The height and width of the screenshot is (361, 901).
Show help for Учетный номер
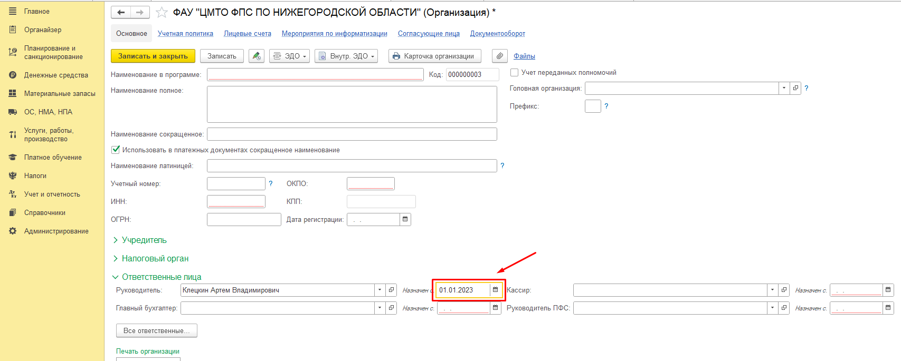point(271,183)
